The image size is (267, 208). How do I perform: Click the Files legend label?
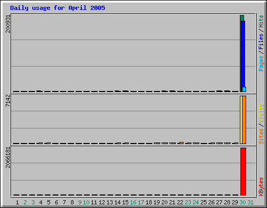261,42
